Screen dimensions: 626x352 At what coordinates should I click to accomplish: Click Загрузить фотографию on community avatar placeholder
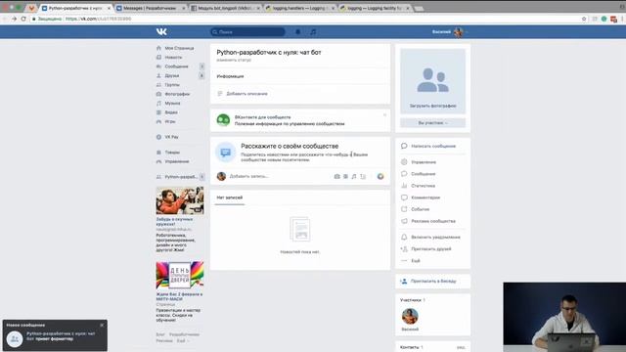tap(432, 106)
